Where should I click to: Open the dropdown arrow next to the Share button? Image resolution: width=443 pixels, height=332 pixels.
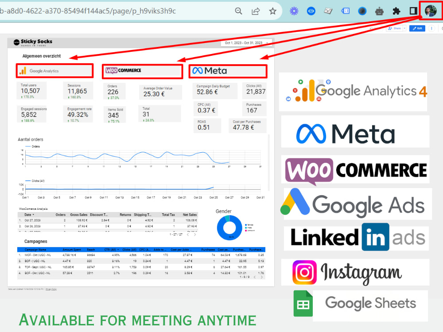click(x=404, y=28)
